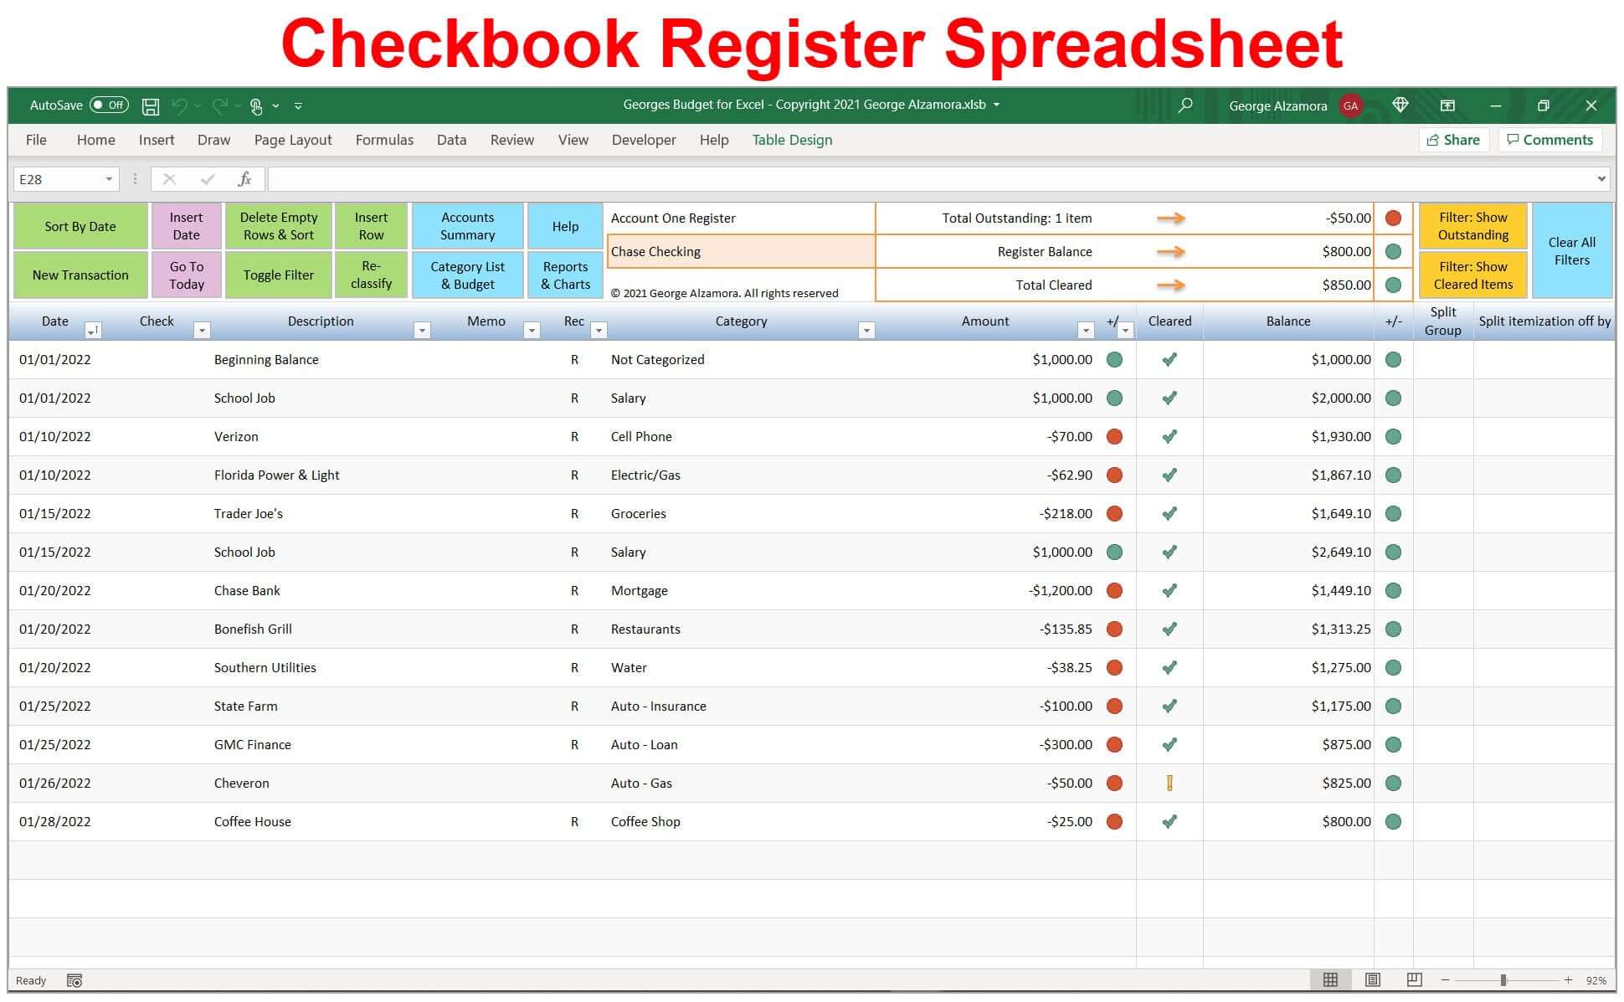The image size is (1624, 1002).
Task: Click the Normal view grid icon
Action: click(1330, 979)
